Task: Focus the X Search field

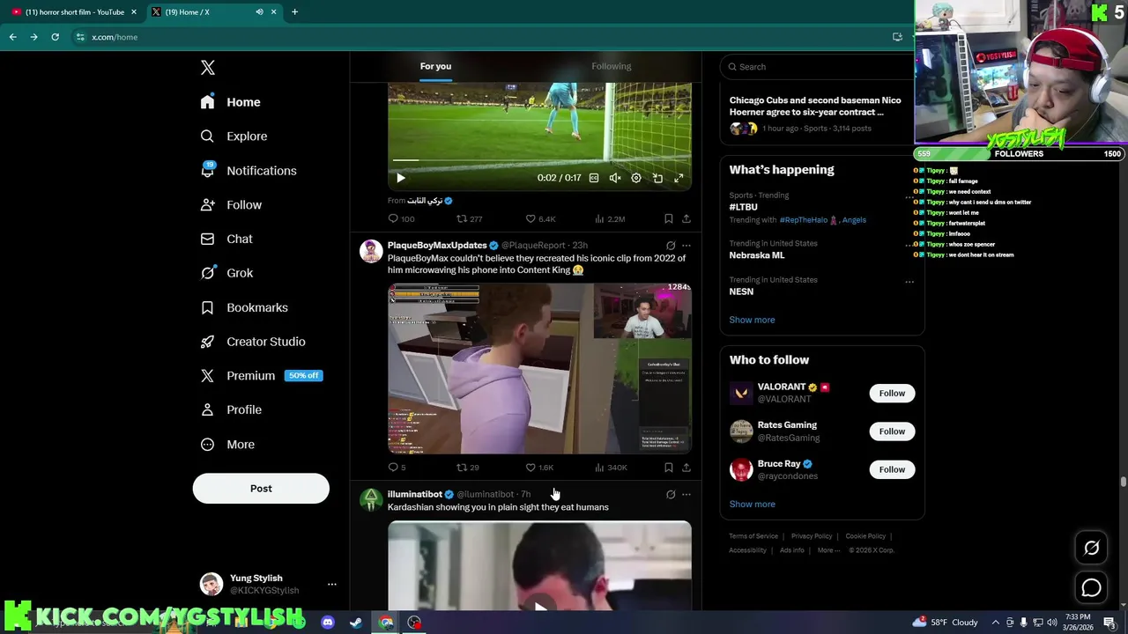Action: pos(817,67)
